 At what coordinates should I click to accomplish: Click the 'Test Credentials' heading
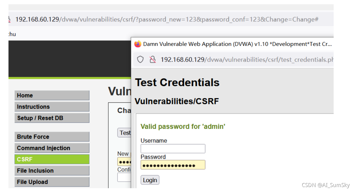click(x=177, y=83)
